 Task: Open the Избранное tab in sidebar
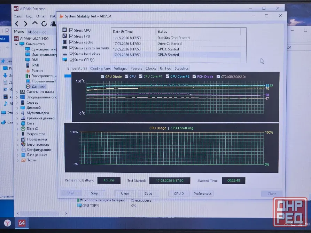(x=37, y=32)
